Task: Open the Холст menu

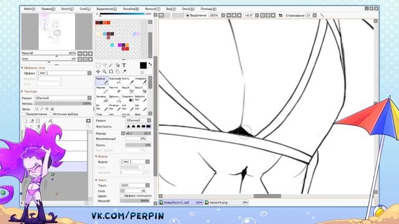Action: [x=67, y=9]
